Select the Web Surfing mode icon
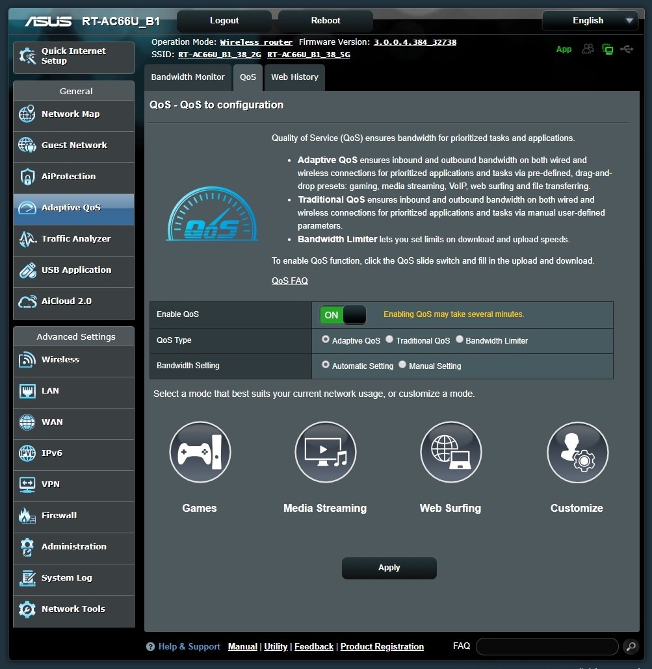The width and height of the screenshot is (652, 669). (x=451, y=452)
